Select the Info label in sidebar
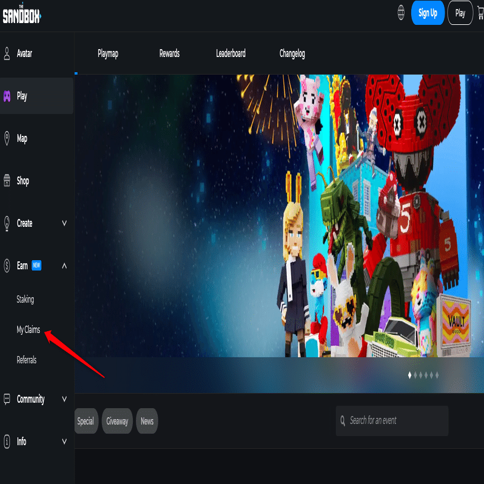Screen dimensions: 484x484 [22, 442]
